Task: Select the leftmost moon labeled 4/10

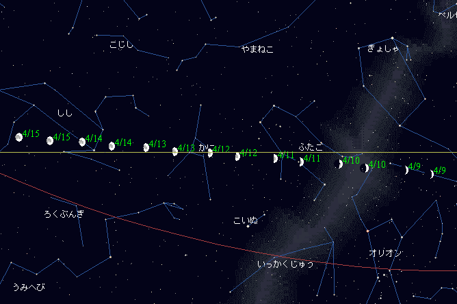Action: (340, 164)
